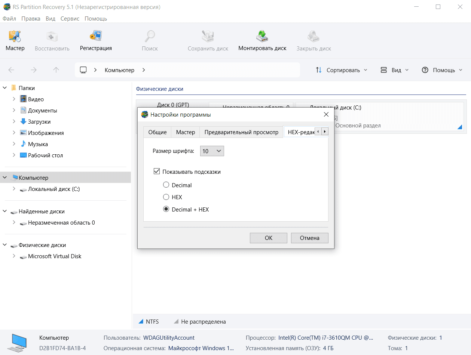Select the HEX radio button
Viewport: 471px width, 355px height.
pyautogui.click(x=166, y=197)
